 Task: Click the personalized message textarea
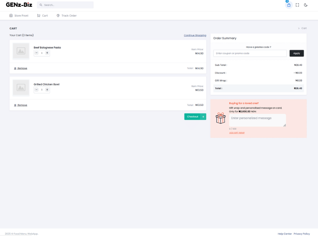257,120
